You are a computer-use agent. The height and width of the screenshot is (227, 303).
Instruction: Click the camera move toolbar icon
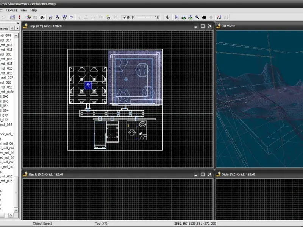point(176,17)
